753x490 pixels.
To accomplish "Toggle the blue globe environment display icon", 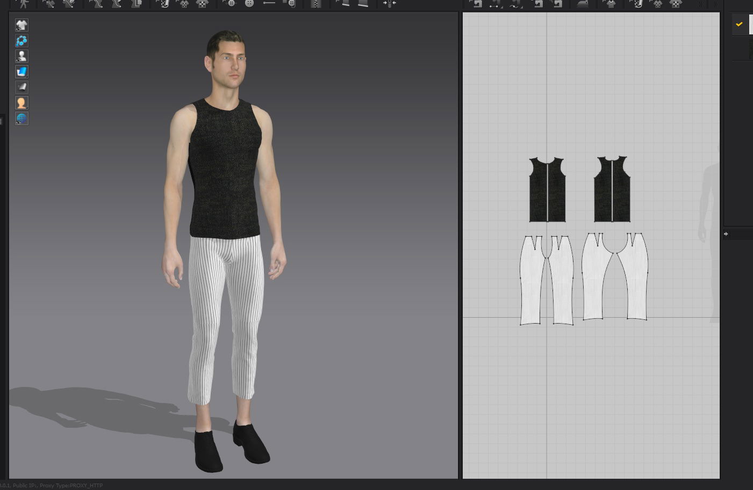I will click(21, 118).
